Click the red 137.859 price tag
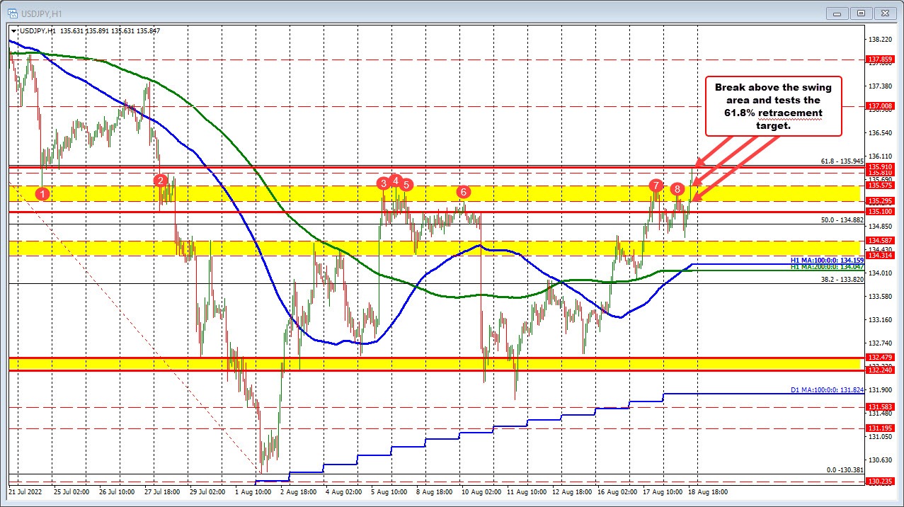The width and height of the screenshot is (904, 507). [880, 59]
